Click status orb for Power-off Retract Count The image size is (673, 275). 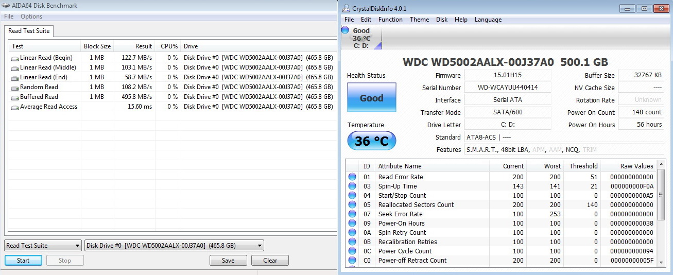[x=352, y=260]
